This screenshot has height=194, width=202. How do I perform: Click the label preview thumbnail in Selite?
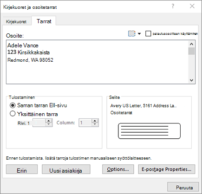(x=149, y=131)
